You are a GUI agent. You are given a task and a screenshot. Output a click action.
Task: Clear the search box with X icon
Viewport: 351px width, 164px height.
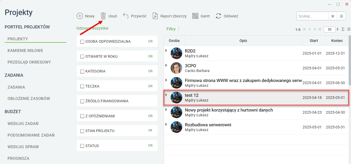[332, 16]
